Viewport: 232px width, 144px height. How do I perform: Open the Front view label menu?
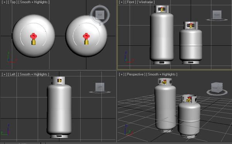point(131,2)
